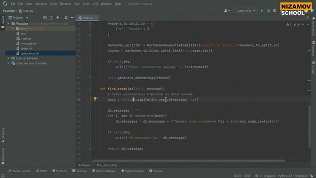This screenshot has width=316, height=178.
Task: Change the UTF-8 file encoding
Action: click(257, 176)
